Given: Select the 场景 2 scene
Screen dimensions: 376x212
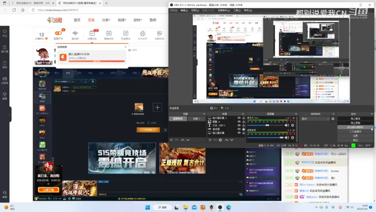Looking at the screenshot, I should click(196, 119).
